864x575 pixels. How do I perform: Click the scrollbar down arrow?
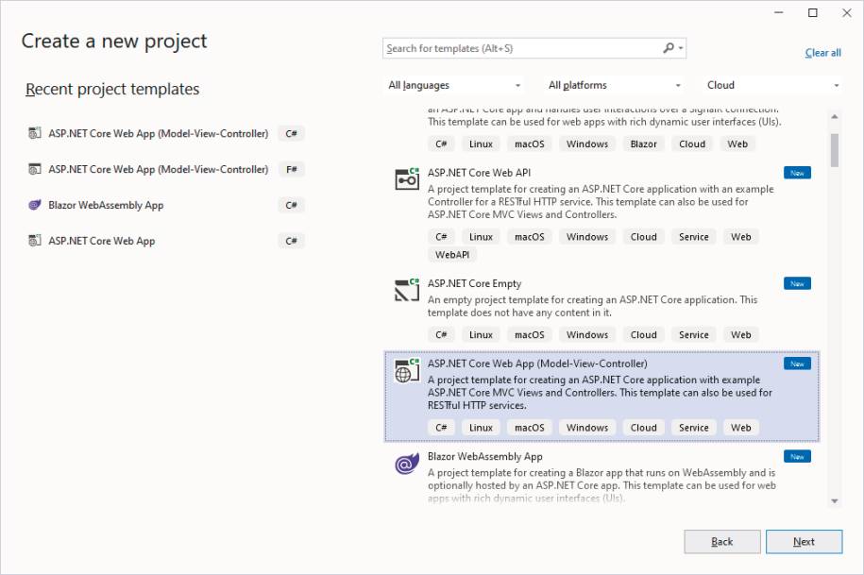pyautogui.click(x=834, y=500)
